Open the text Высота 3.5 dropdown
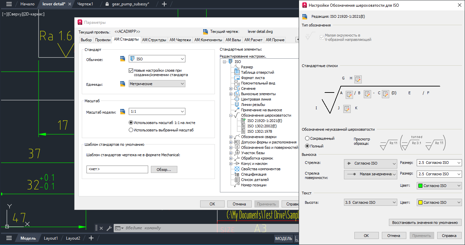The height and width of the screenshot is (245, 465). tap(370, 202)
